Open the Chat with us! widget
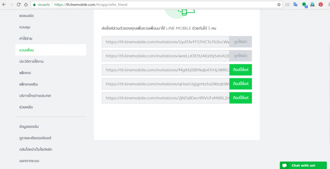This screenshot has height=169, width=330. click(x=303, y=165)
